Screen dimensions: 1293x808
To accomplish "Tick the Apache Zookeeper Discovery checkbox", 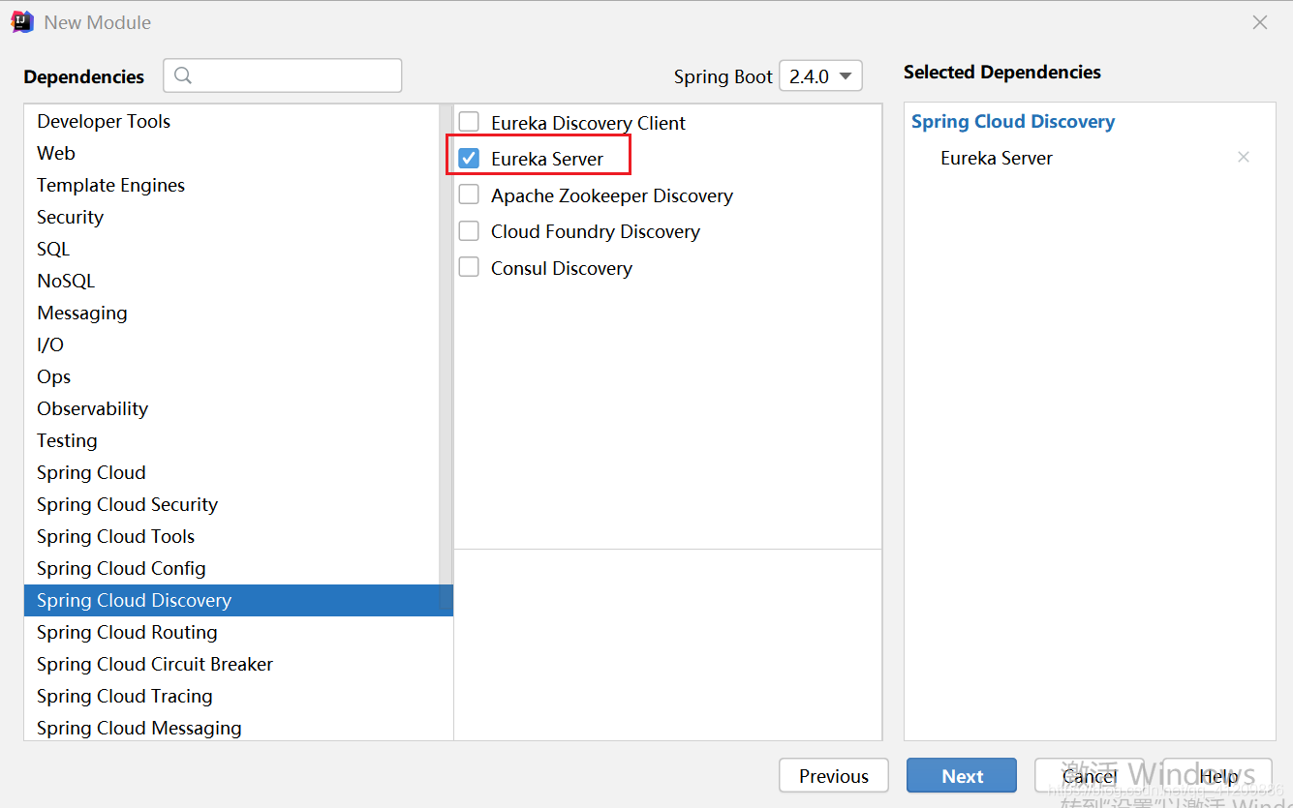I will [469, 195].
